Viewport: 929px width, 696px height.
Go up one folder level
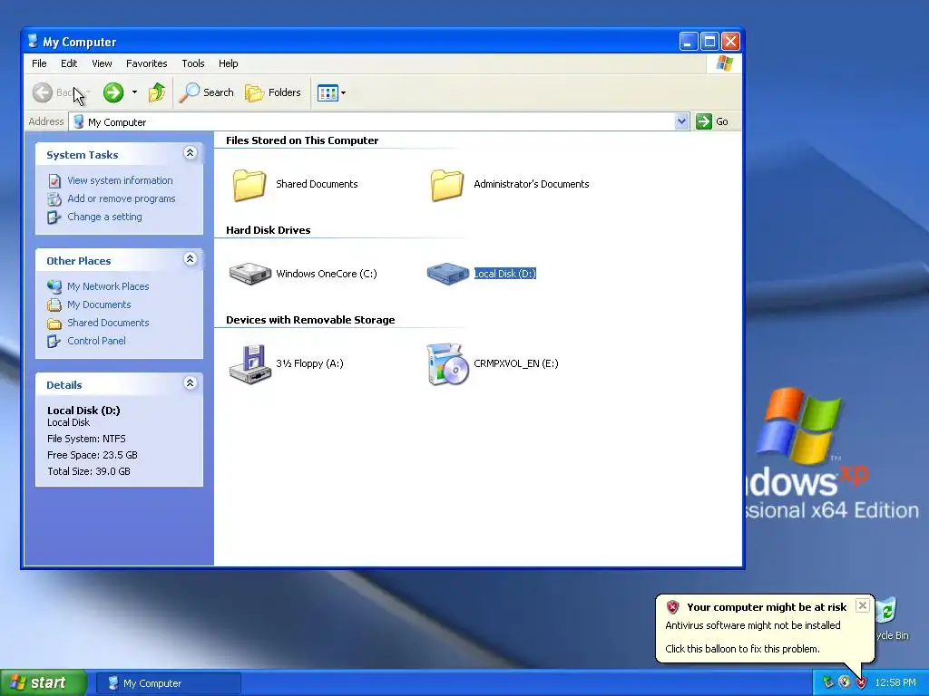point(157,92)
